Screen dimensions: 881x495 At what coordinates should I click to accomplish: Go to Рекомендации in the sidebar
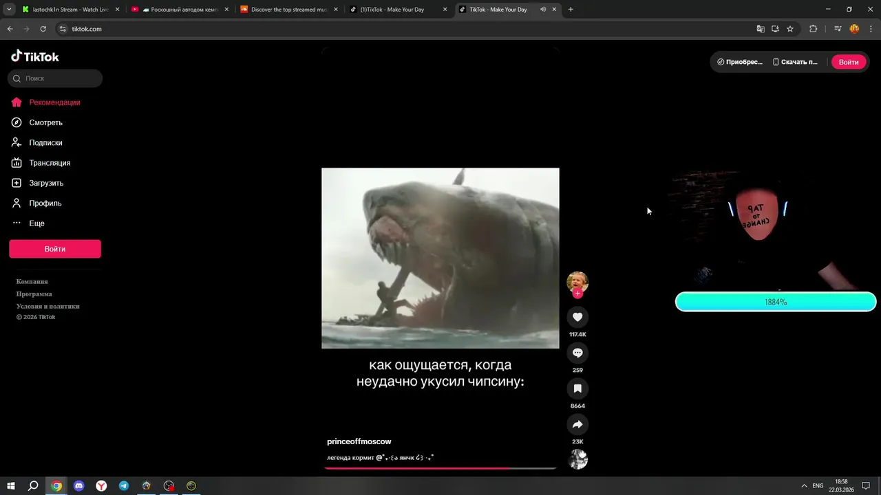55,102
